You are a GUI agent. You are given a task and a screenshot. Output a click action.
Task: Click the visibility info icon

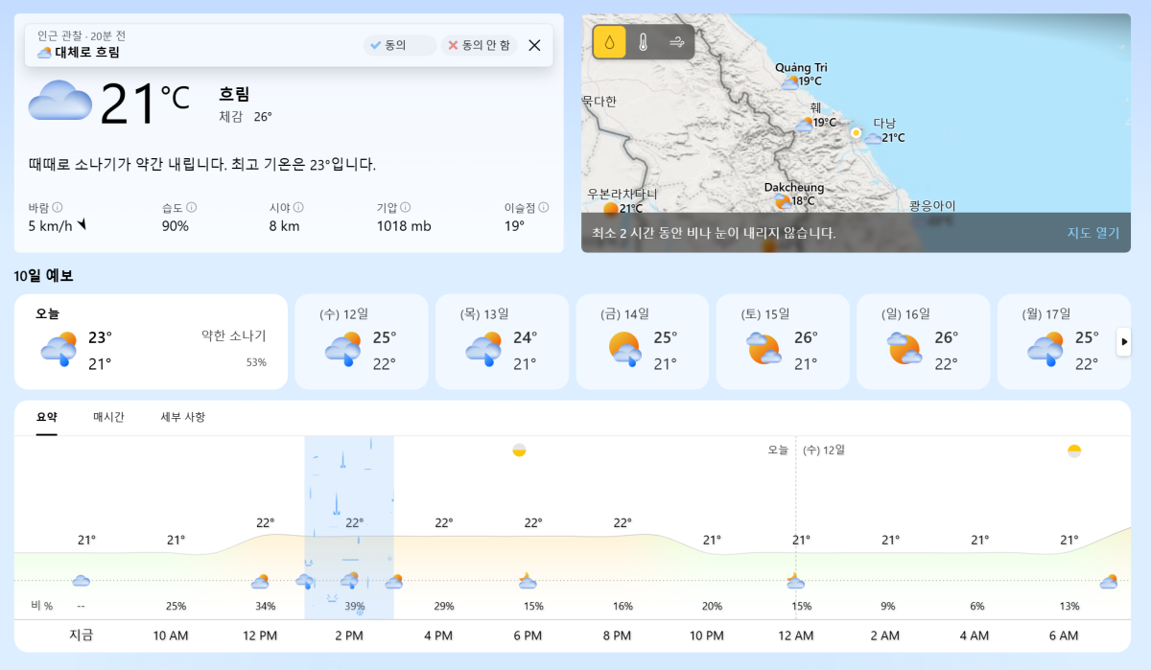pos(298,207)
